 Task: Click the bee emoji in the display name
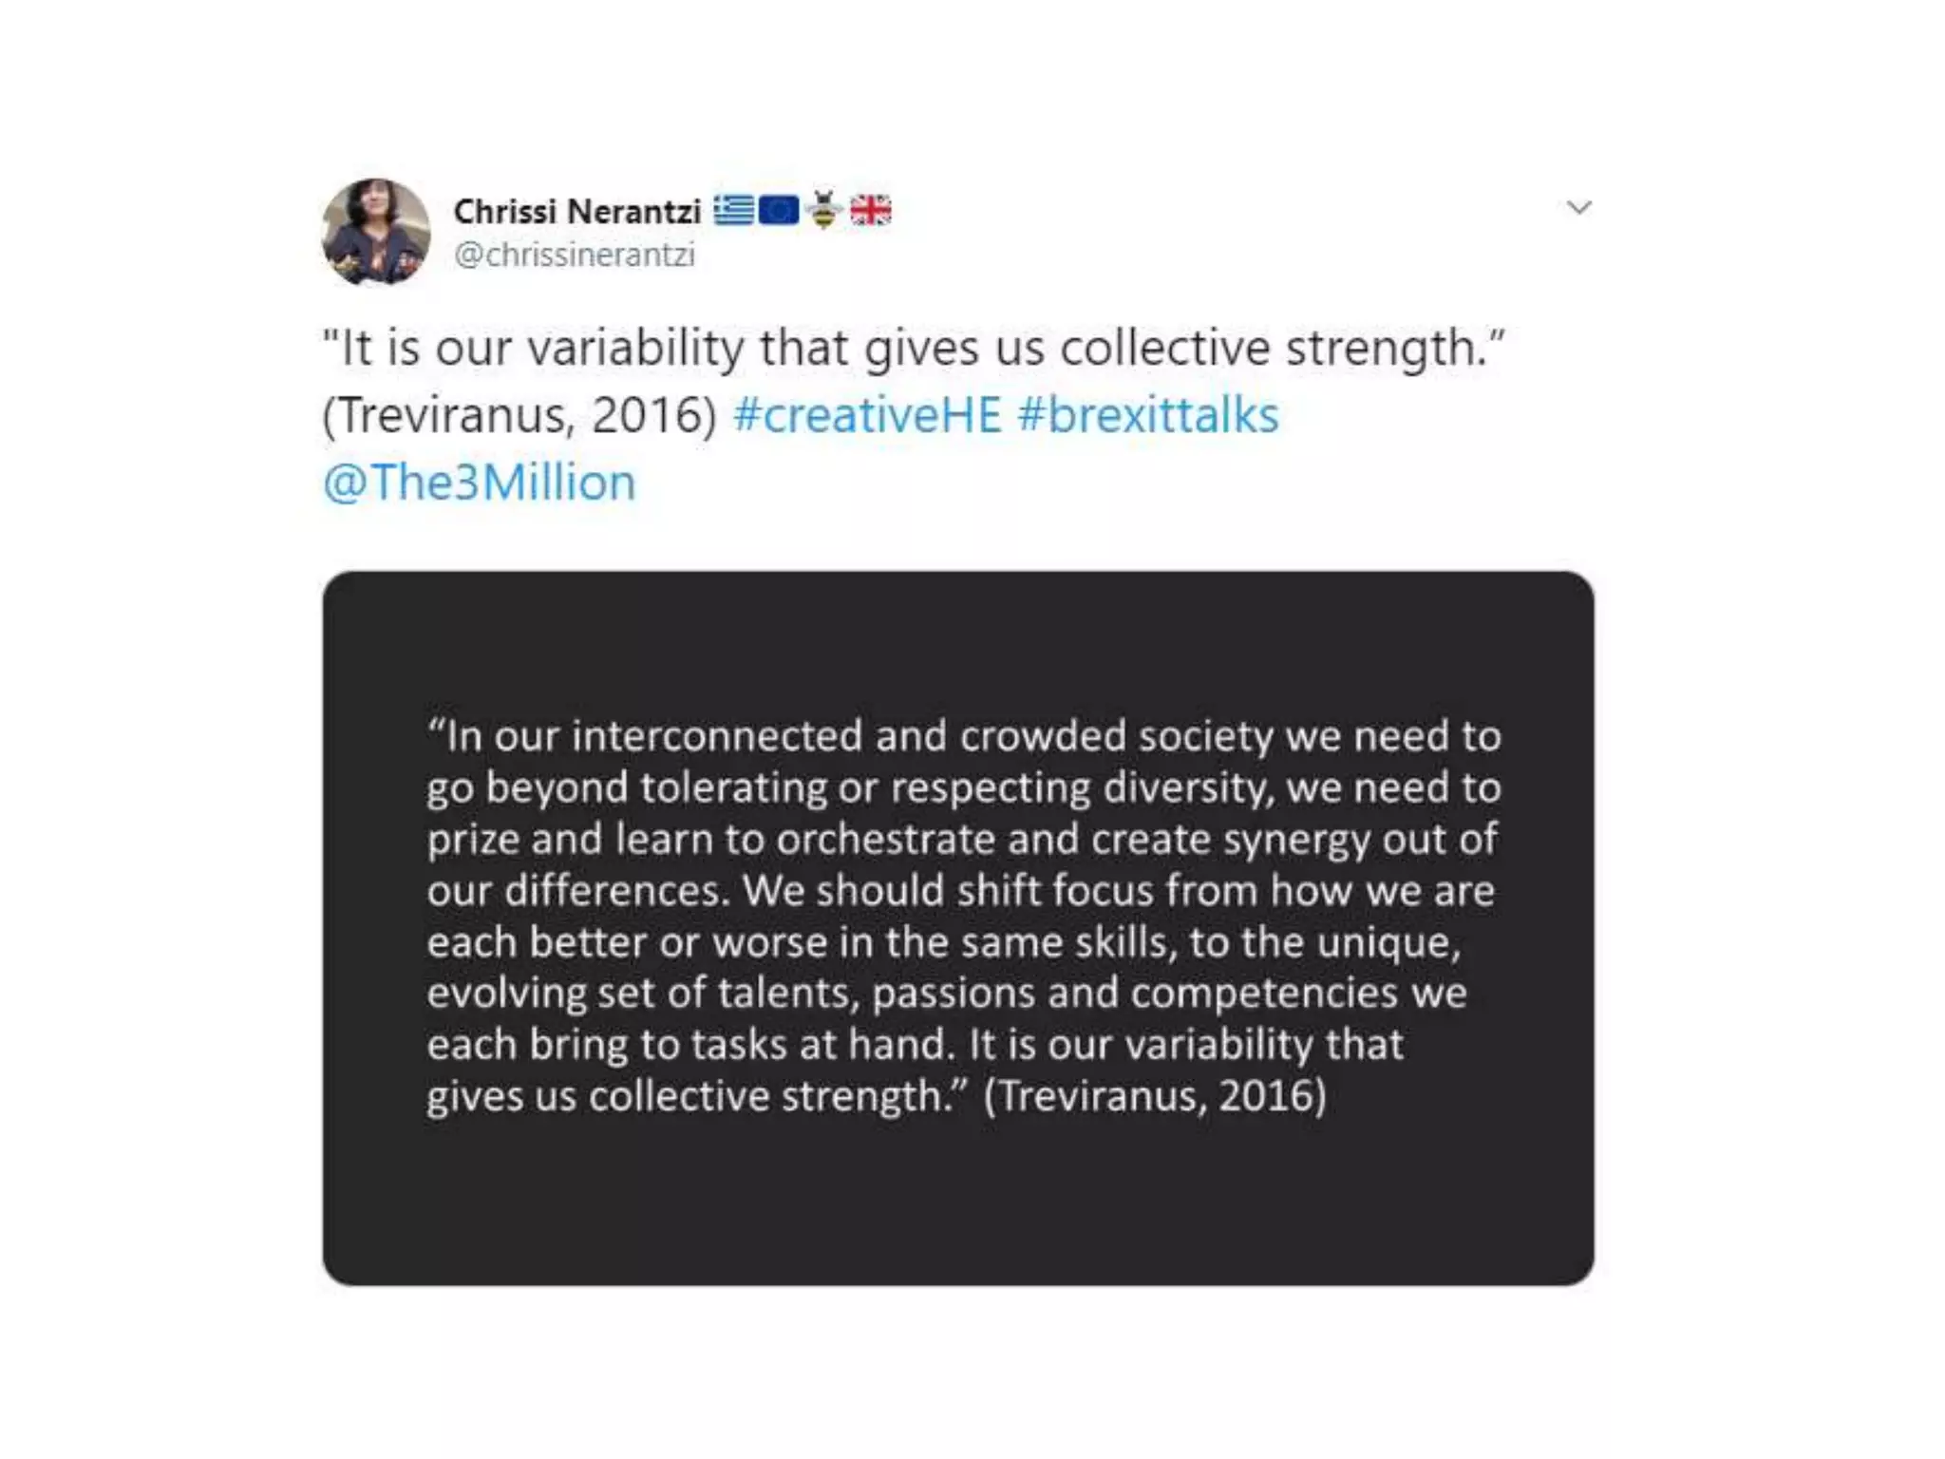click(x=824, y=209)
